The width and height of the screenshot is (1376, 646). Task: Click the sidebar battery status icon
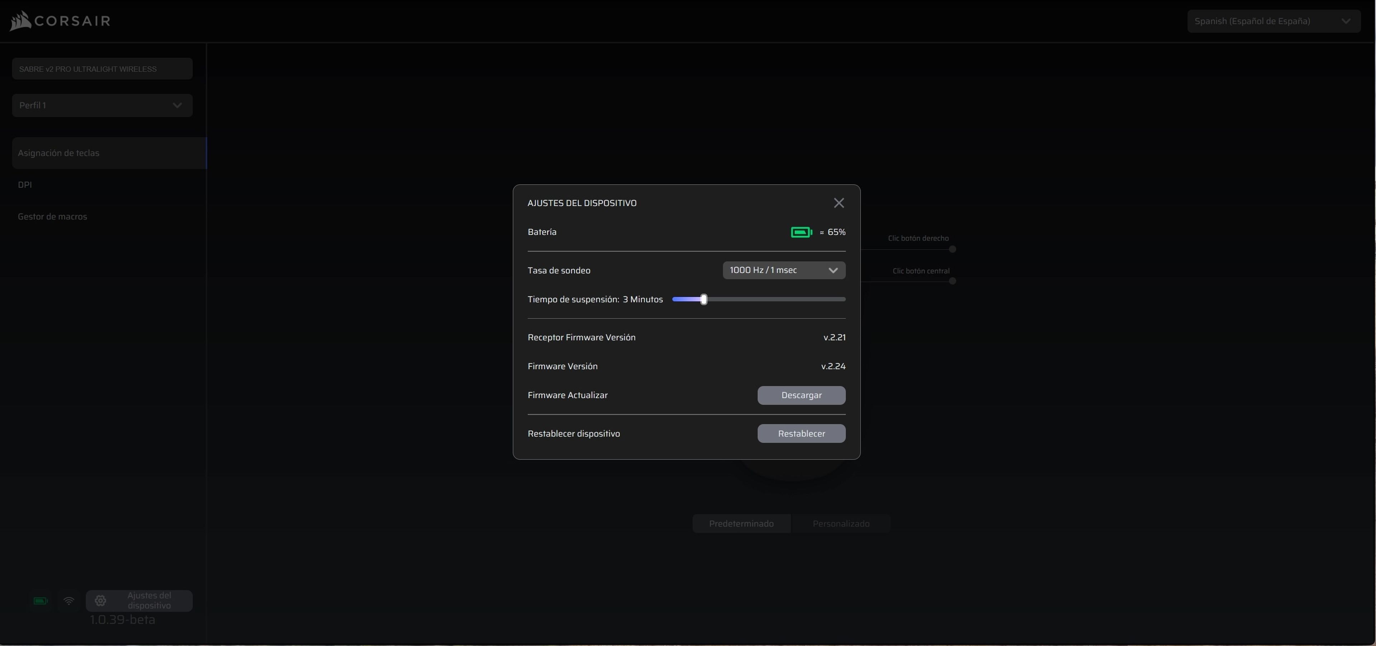pyautogui.click(x=40, y=601)
